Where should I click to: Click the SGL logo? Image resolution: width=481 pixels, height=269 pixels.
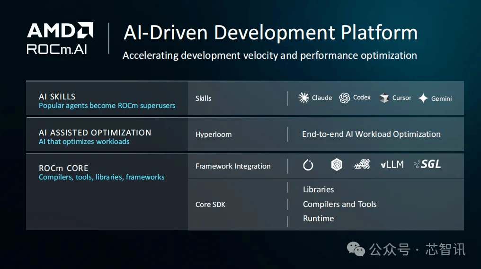(428, 164)
